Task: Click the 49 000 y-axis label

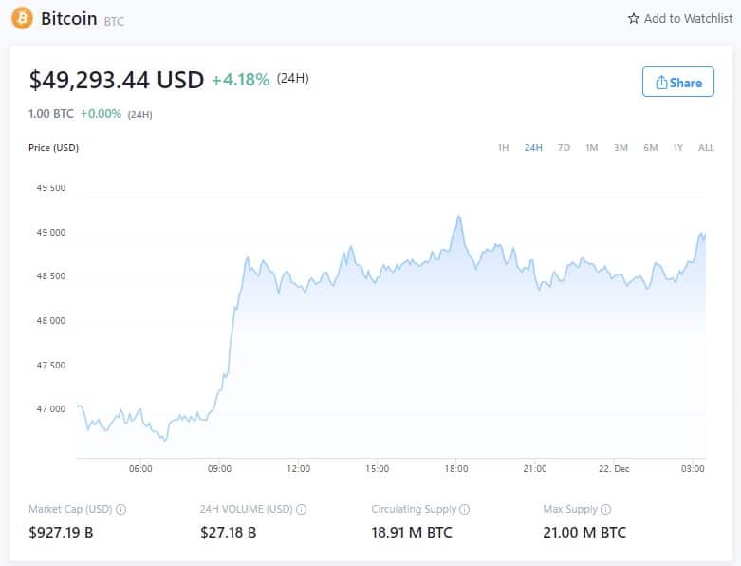Action: (x=51, y=232)
